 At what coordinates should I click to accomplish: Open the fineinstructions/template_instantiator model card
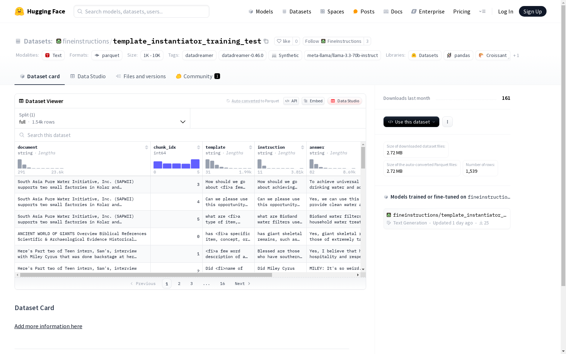(x=447, y=219)
